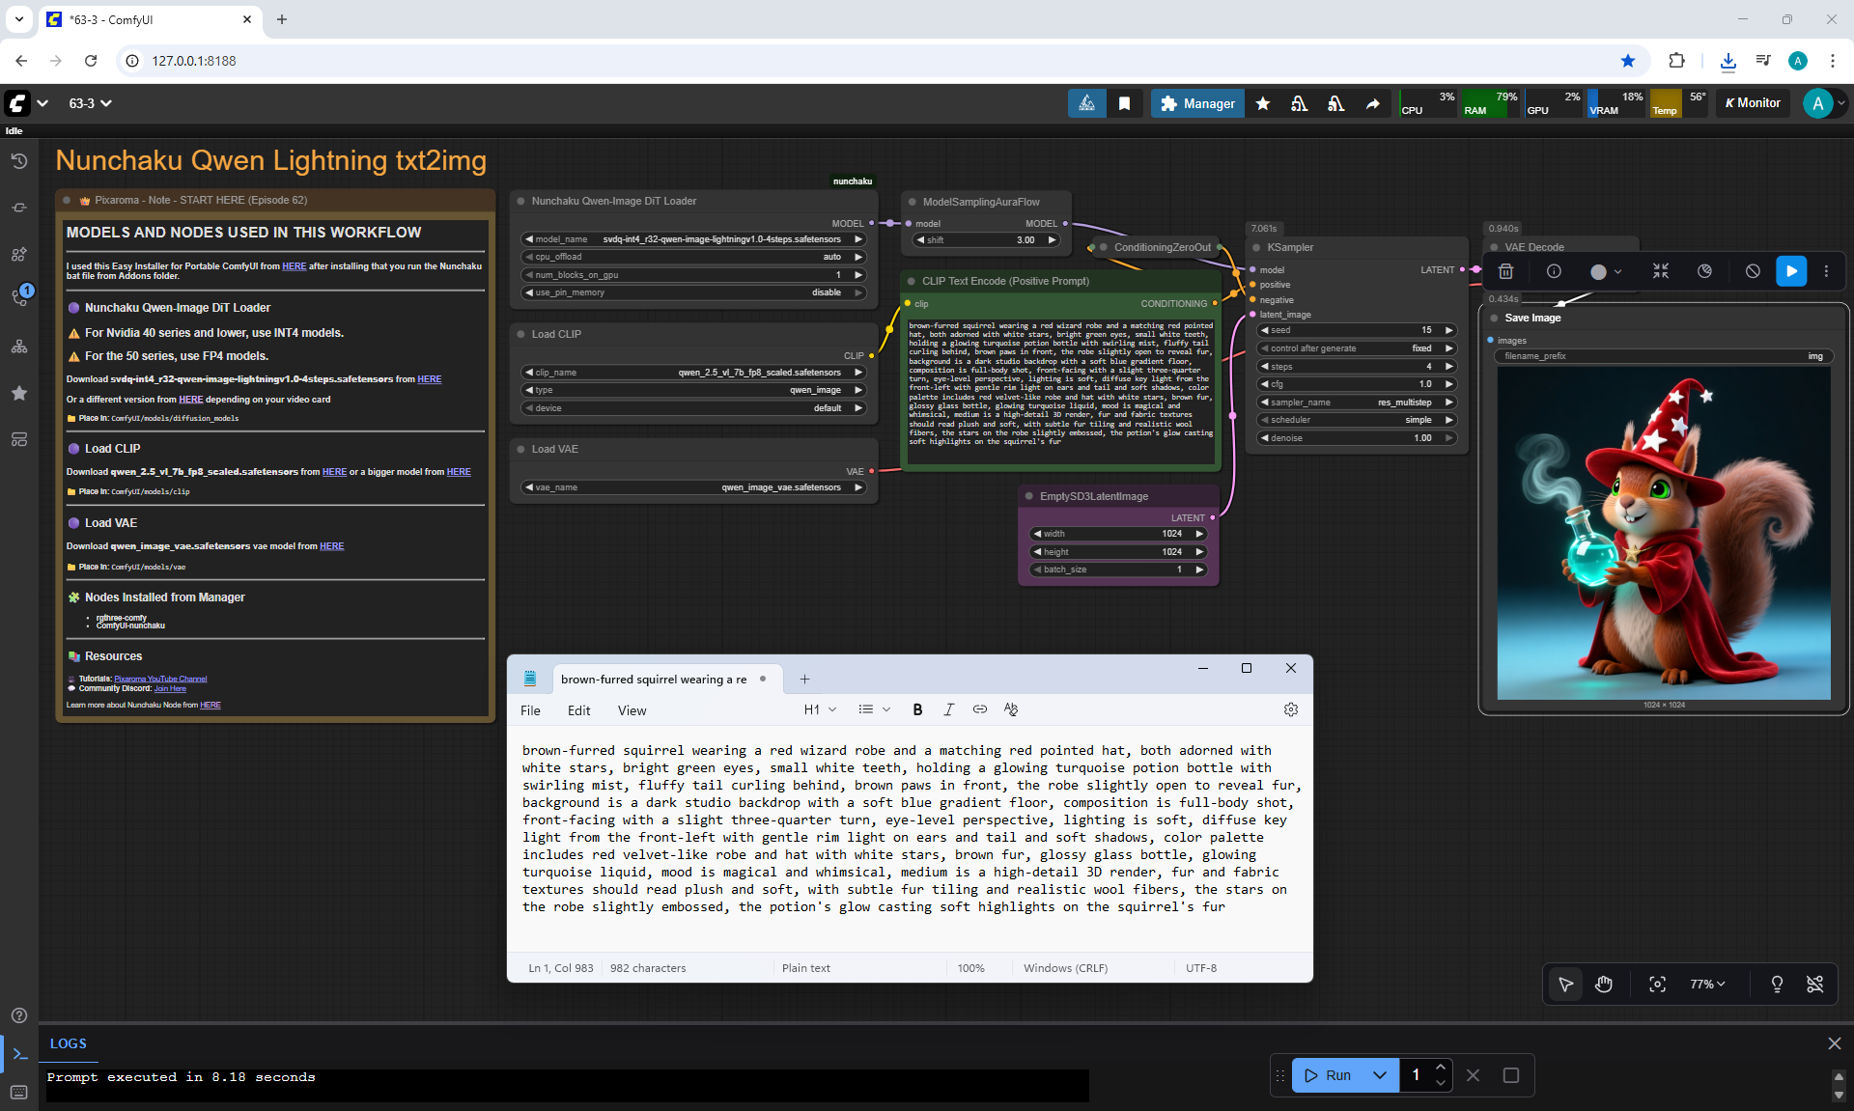Toggle the focus mode lightbulb icon

click(x=1776, y=984)
